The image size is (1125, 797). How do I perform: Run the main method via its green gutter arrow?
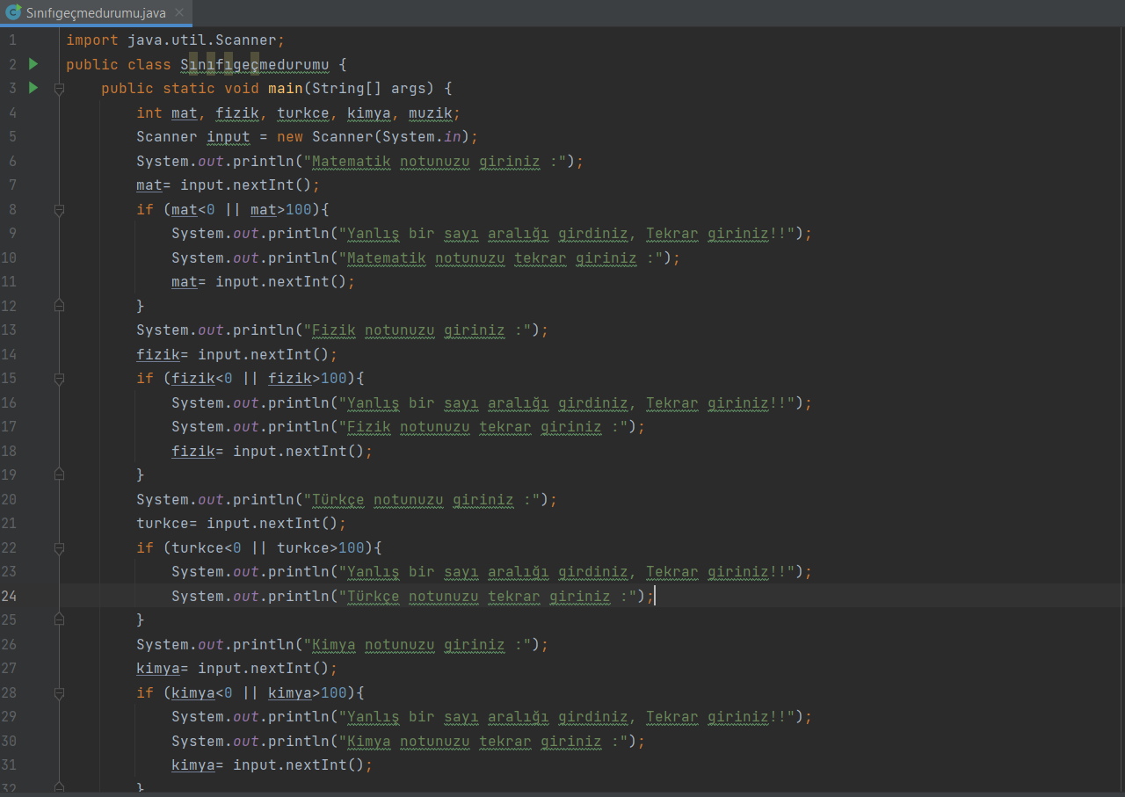pyautogui.click(x=33, y=88)
